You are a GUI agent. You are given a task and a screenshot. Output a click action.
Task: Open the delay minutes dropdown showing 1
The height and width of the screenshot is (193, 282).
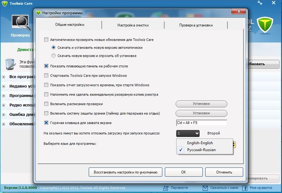(188, 133)
